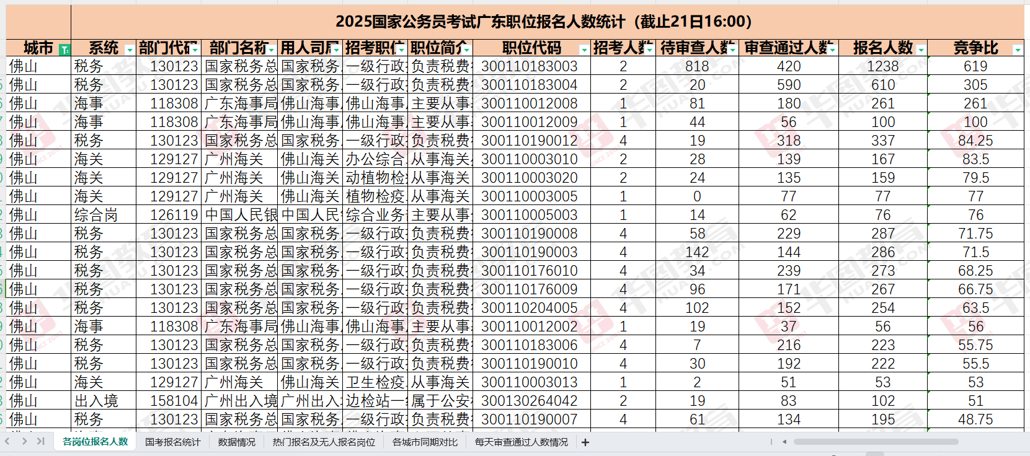Switch to the 各岗位报名人数 sheet tab

pyautogui.click(x=95, y=442)
